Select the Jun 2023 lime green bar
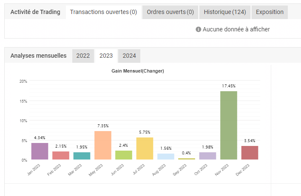The height and width of the screenshot is (196, 301). (x=124, y=155)
